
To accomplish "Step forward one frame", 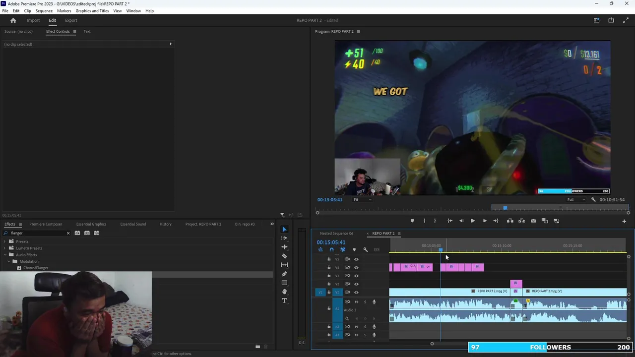I will [484, 221].
